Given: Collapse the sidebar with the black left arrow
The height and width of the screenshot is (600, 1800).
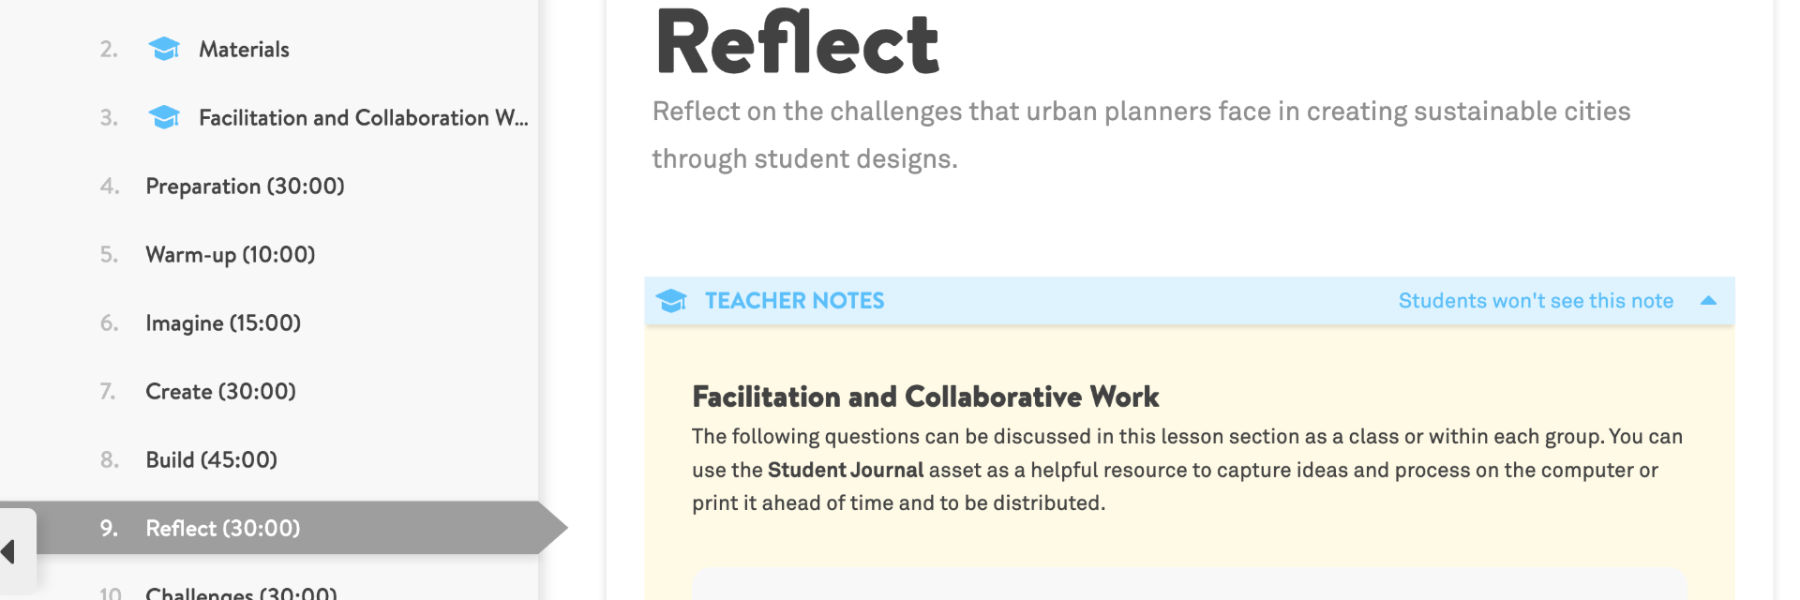Looking at the screenshot, I should click(9, 551).
